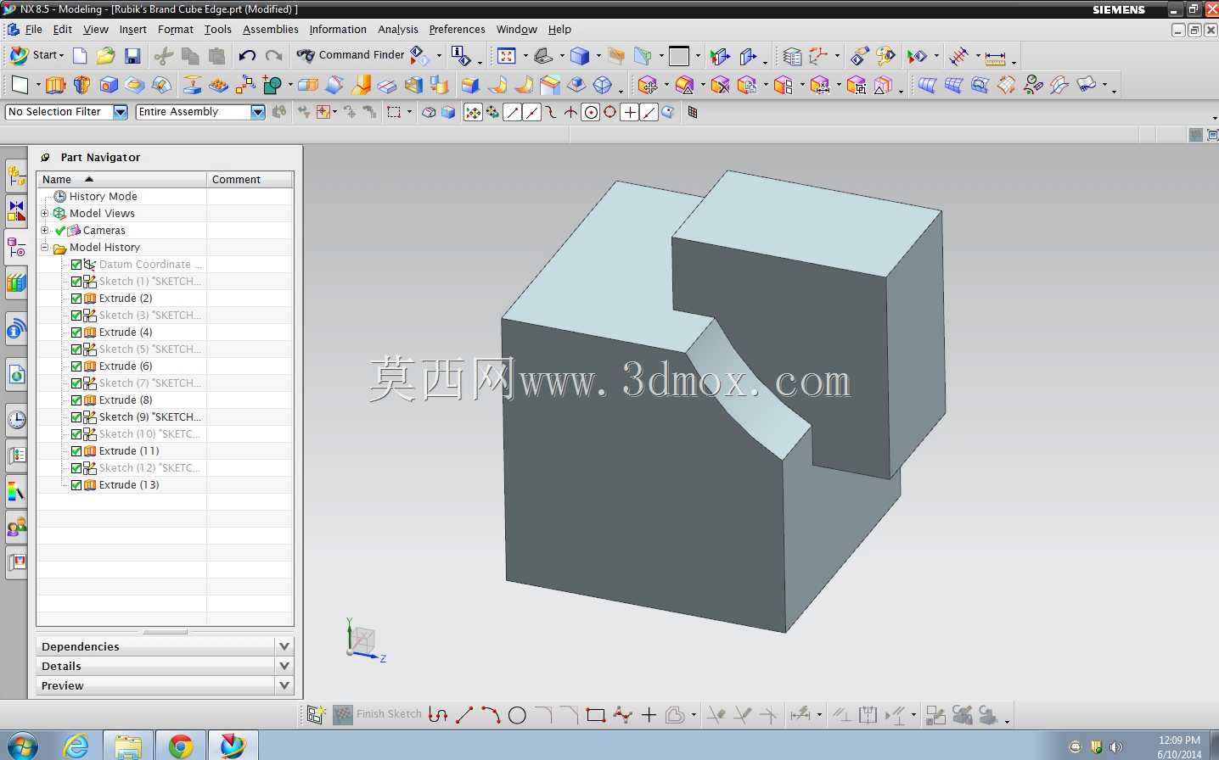
Task: Open the Roles tab in resource bar
Action: click(x=16, y=528)
